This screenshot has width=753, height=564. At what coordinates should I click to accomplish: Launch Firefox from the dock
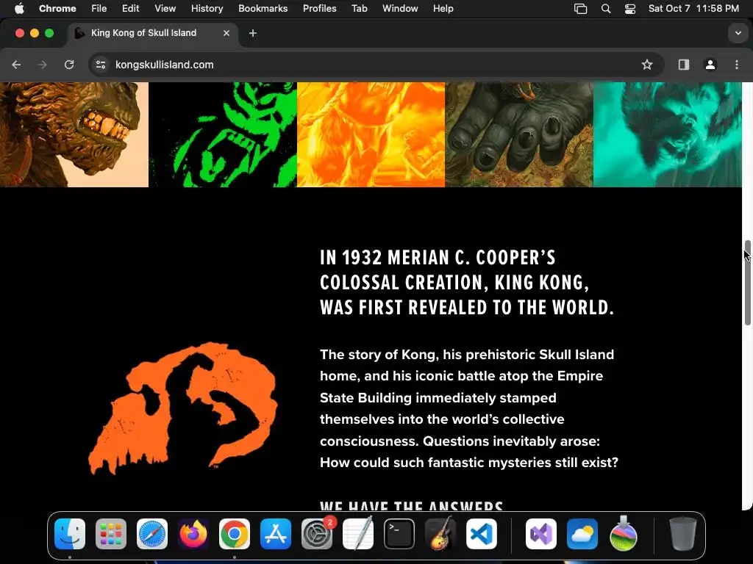click(x=193, y=534)
